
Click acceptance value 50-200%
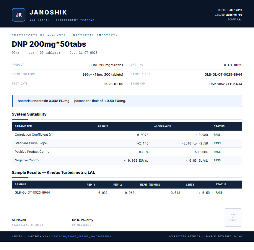[201, 152]
